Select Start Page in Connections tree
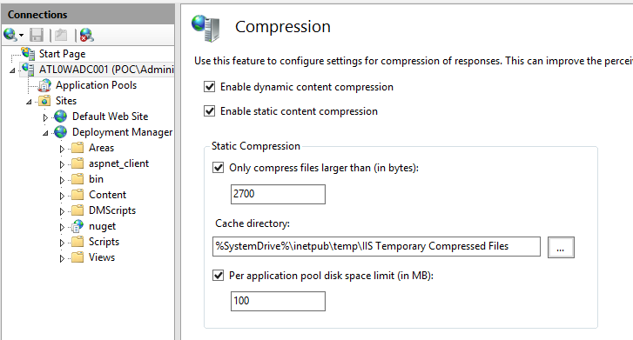The image size is (633, 340). pyautogui.click(x=62, y=54)
